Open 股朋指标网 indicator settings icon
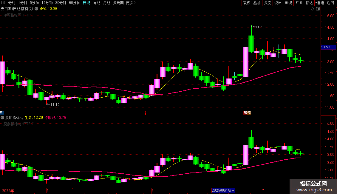This screenshot has height=194, width=337. pyautogui.click(x=2, y=118)
